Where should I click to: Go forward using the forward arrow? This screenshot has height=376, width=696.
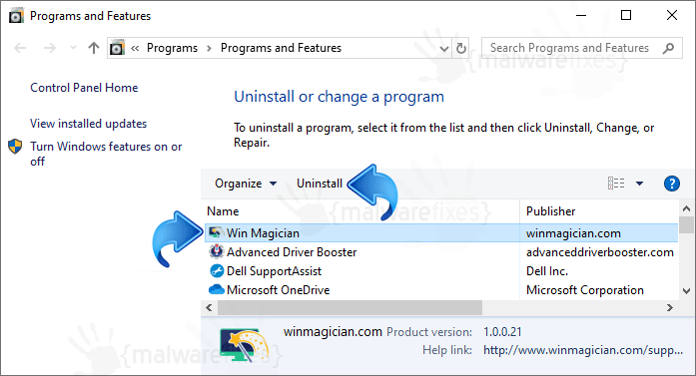pos(50,48)
